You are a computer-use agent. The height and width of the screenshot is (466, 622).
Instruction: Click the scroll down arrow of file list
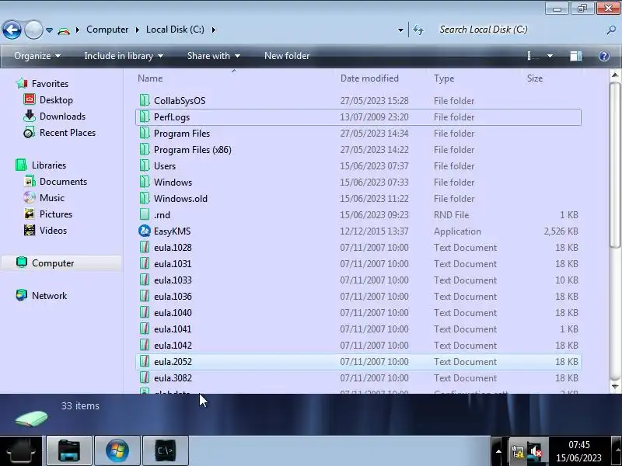[x=615, y=386]
